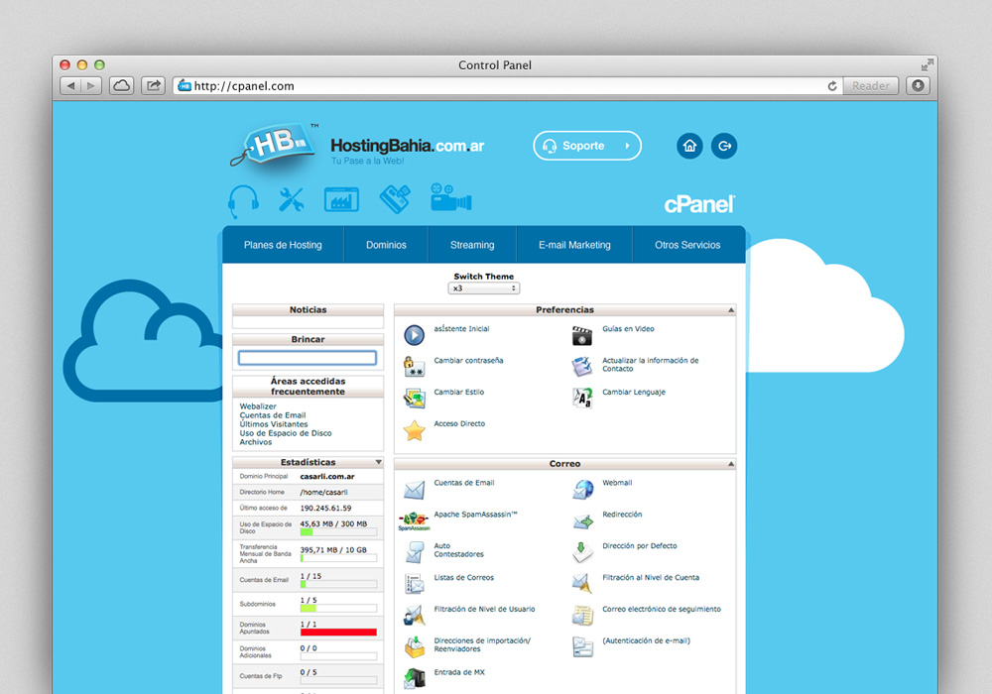
Task: Click the Soporte button
Action: (587, 146)
